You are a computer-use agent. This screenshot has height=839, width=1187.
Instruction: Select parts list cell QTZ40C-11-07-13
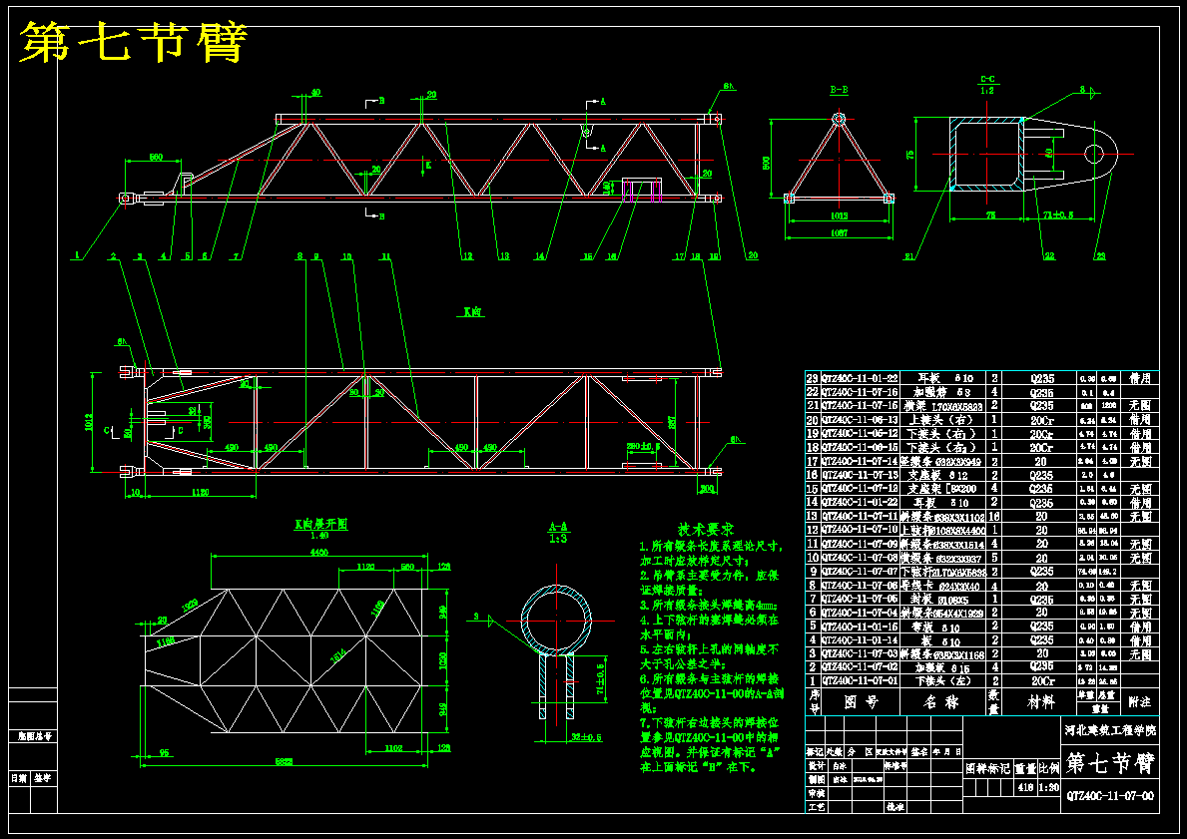860,475
